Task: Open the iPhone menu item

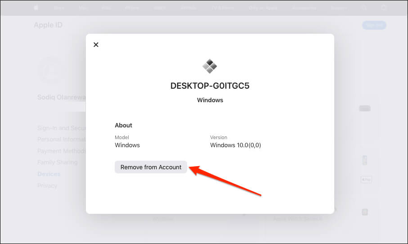Action: (132, 8)
